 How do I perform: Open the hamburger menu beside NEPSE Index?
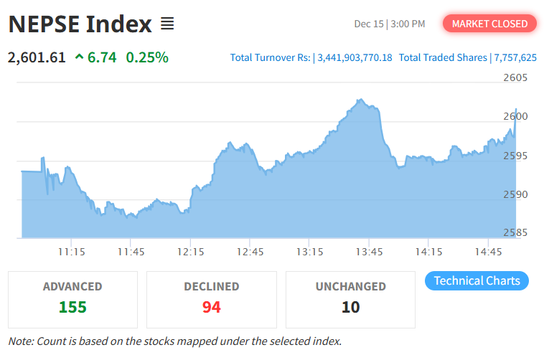[167, 24]
